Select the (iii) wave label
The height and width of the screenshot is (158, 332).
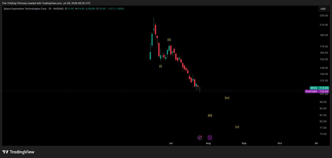(x=210, y=115)
